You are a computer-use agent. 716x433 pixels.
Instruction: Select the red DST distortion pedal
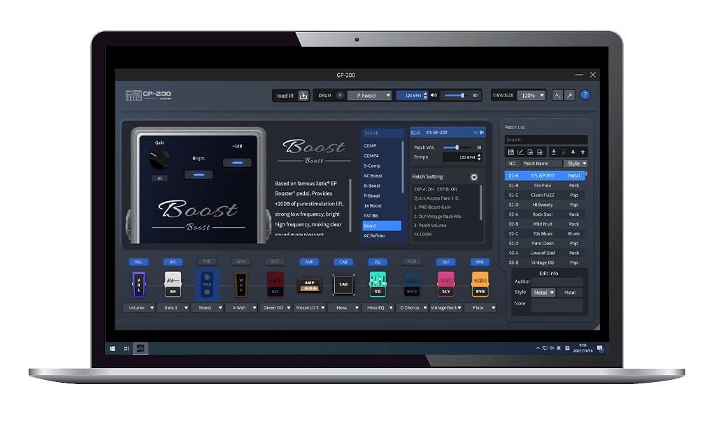(x=275, y=284)
